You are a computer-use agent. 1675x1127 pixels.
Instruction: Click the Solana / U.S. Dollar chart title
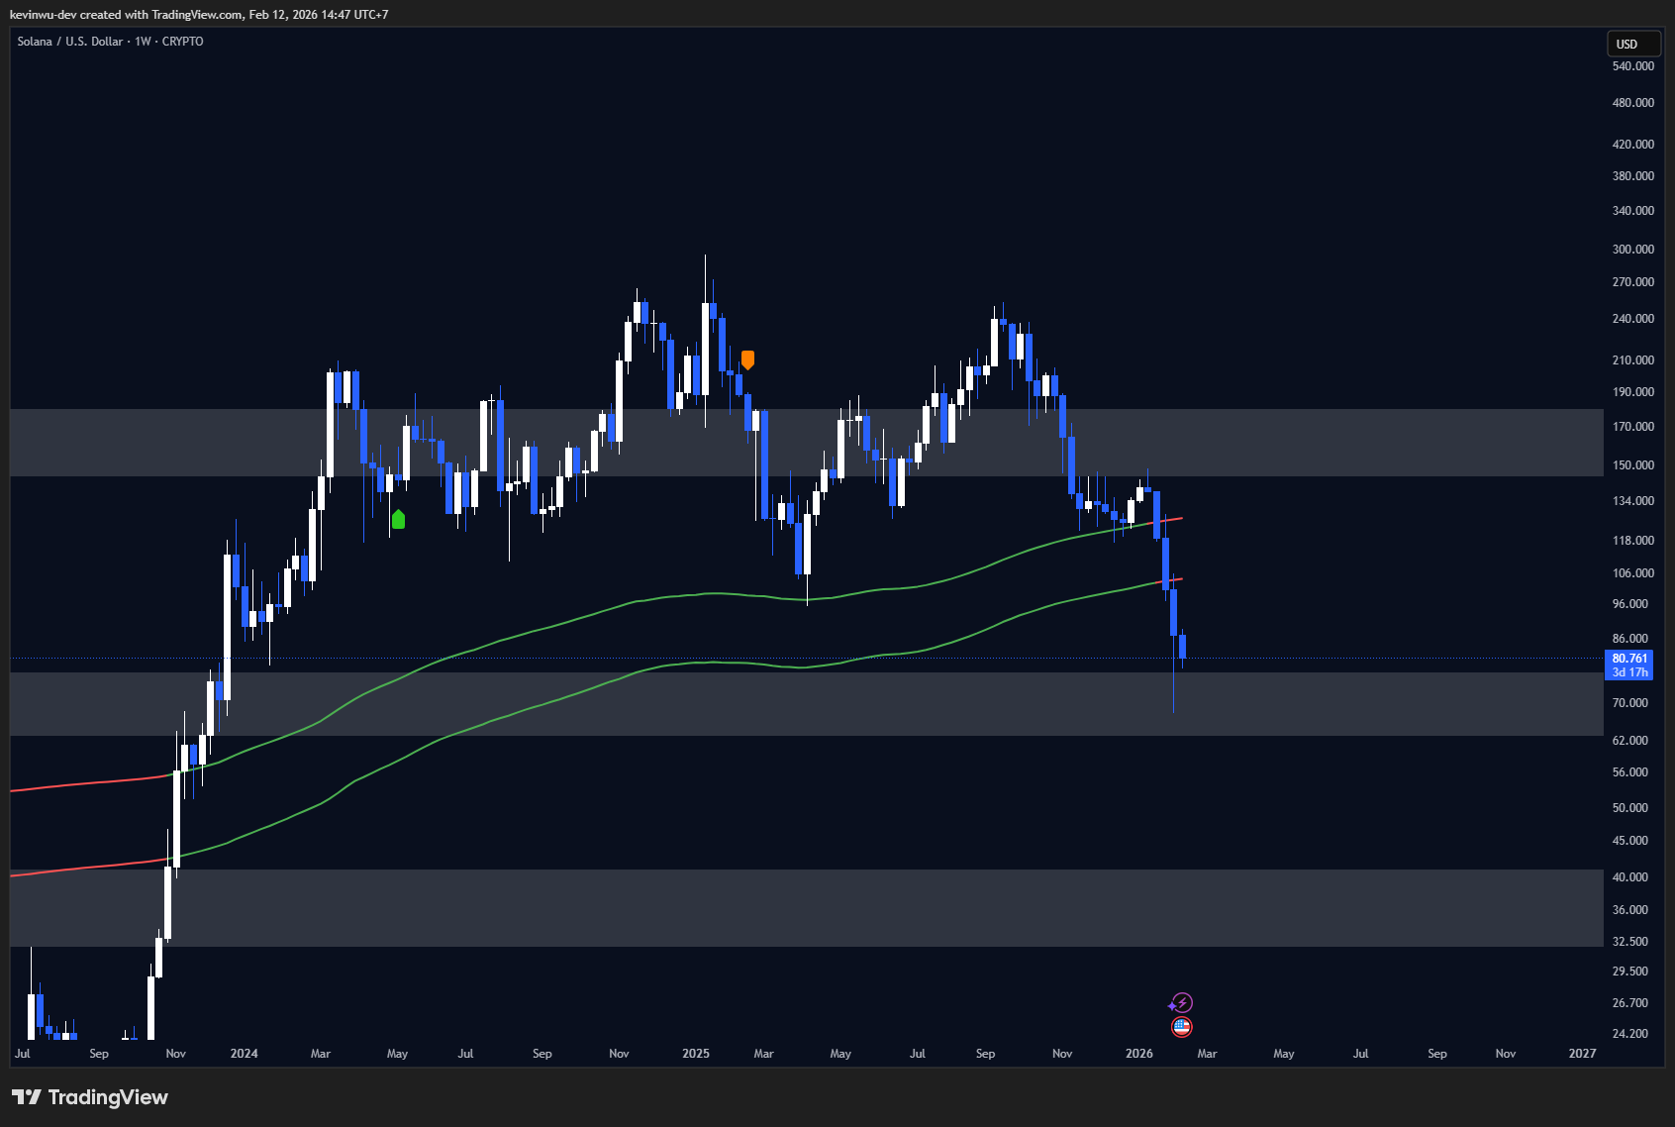(x=110, y=42)
